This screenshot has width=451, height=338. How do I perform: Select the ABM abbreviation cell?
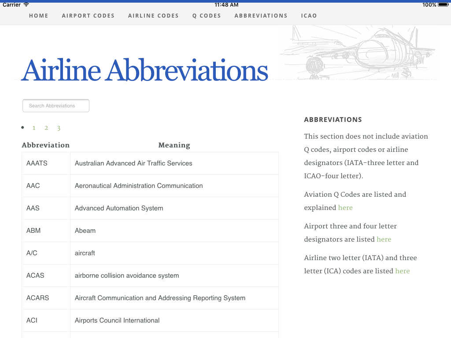click(46, 231)
